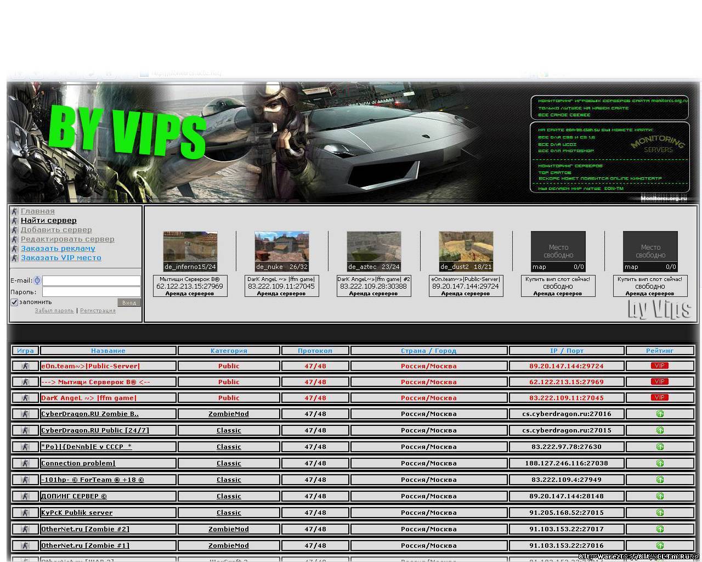Open the de_dust2 map thumbnail
The image size is (702, 562).
[466, 251]
